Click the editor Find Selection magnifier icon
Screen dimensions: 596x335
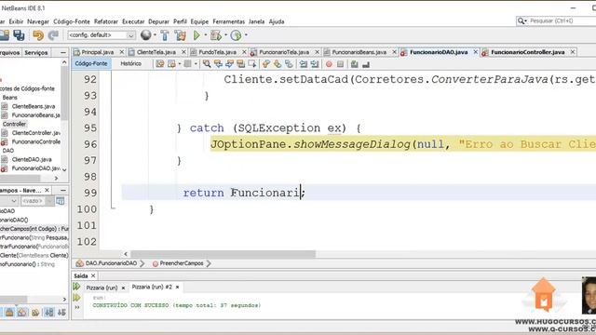pyautogui.click(x=207, y=64)
